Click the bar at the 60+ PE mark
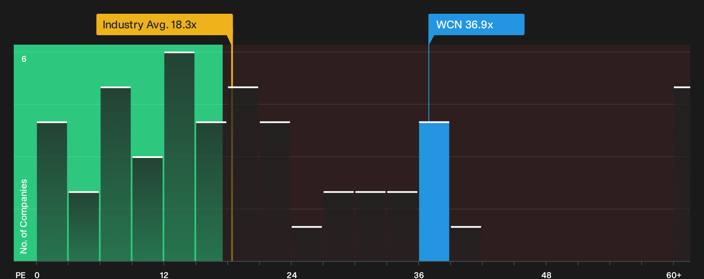This screenshot has width=704, height=279. [x=682, y=174]
